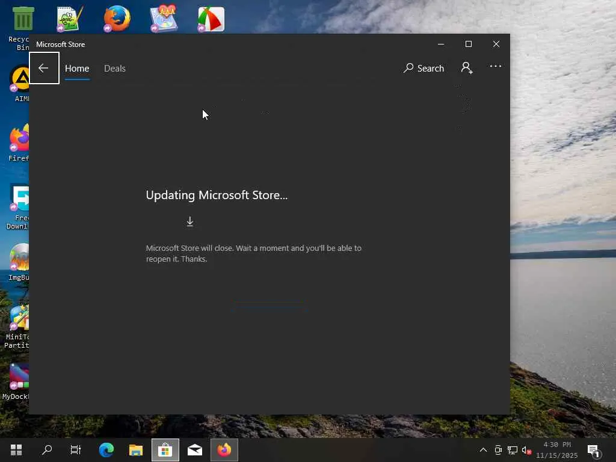Screen dimensions: 616x462
Task: Open the Windows Start menu
Action: pyautogui.click(x=16, y=450)
